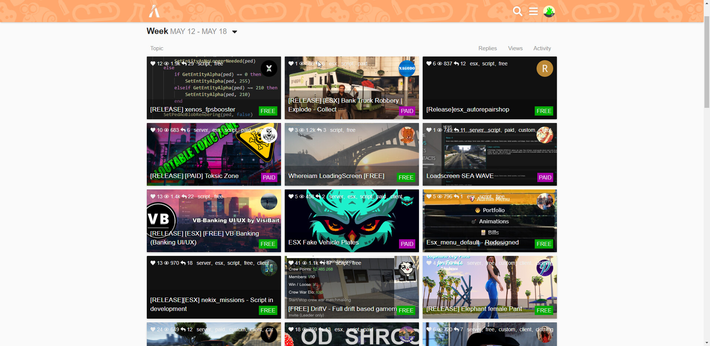710x346 pixels.
Task: Click the heart icon on DriftV card
Action: point(291,263)
